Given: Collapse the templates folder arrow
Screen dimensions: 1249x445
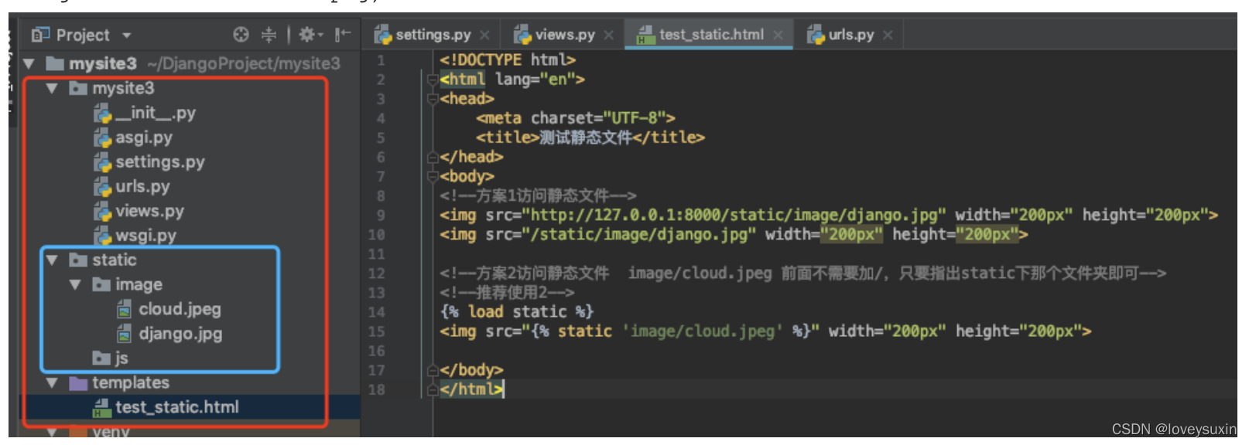Looking at the screenshot, I should tap(52, 382).
